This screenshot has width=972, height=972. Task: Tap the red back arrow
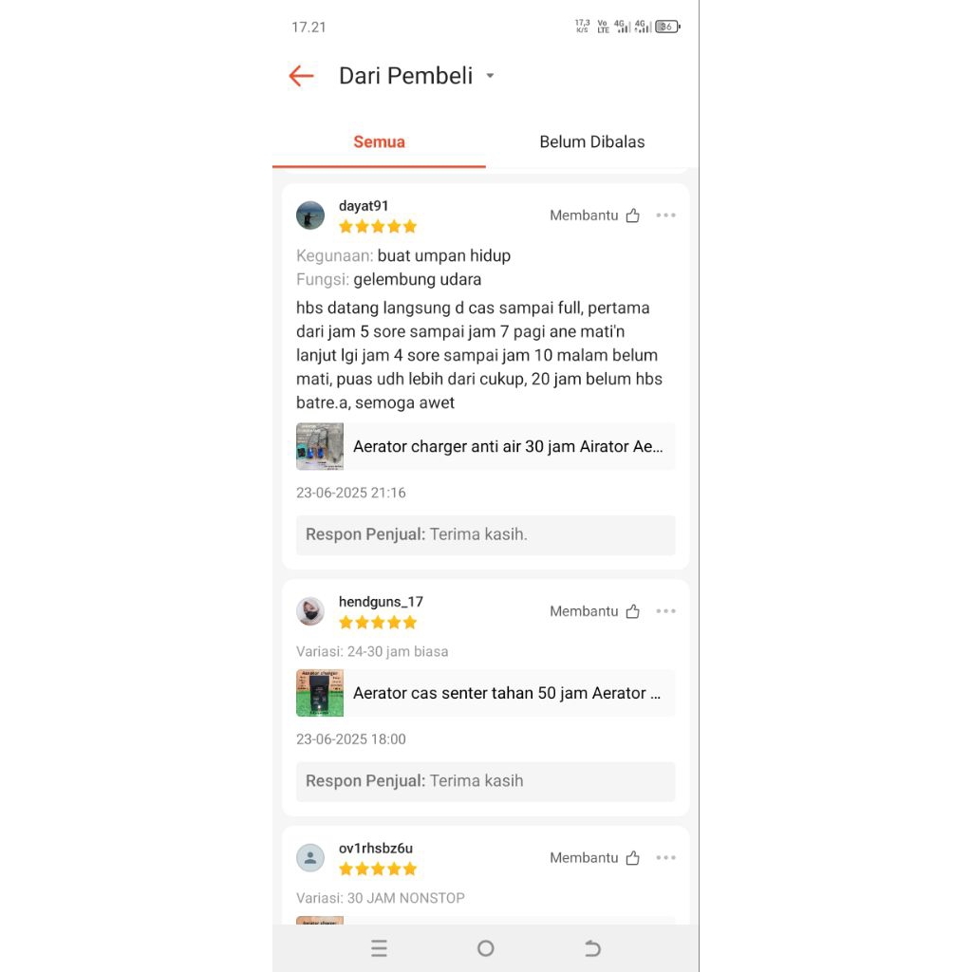[x=301, y=76]
